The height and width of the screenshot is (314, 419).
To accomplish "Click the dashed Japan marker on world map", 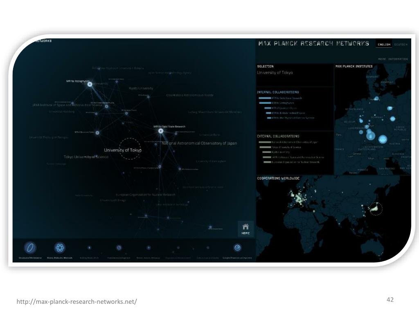I will click(x=376, y=209).
